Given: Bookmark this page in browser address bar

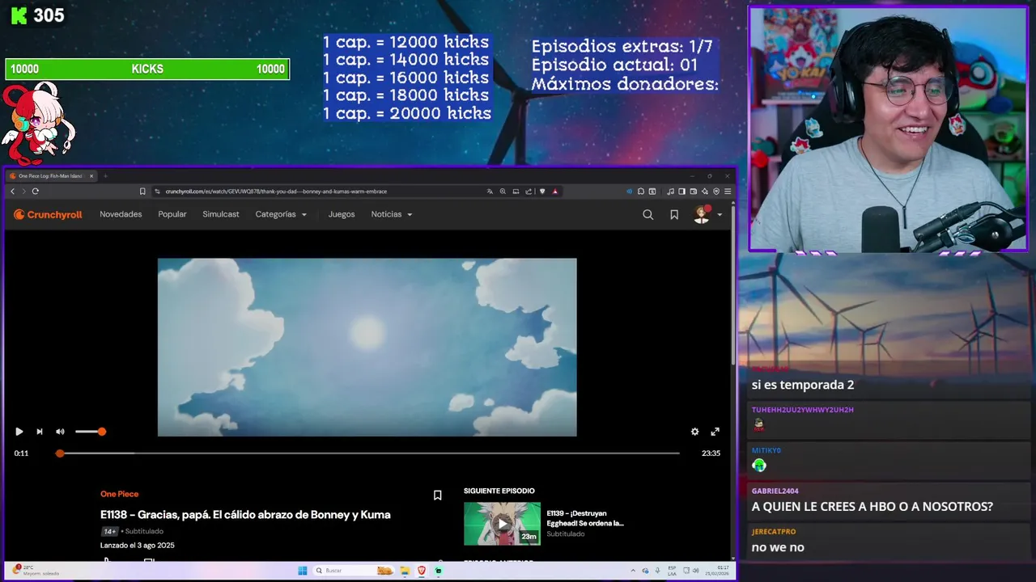Looking at the screenshot, I should [x=142, y=192].
